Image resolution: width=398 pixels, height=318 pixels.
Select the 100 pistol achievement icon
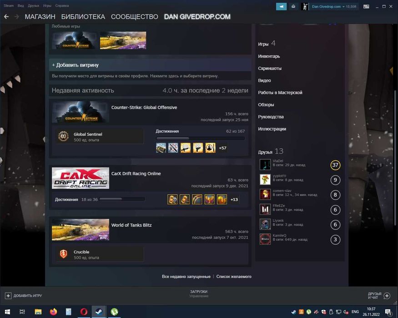click(x=198, y=148)
